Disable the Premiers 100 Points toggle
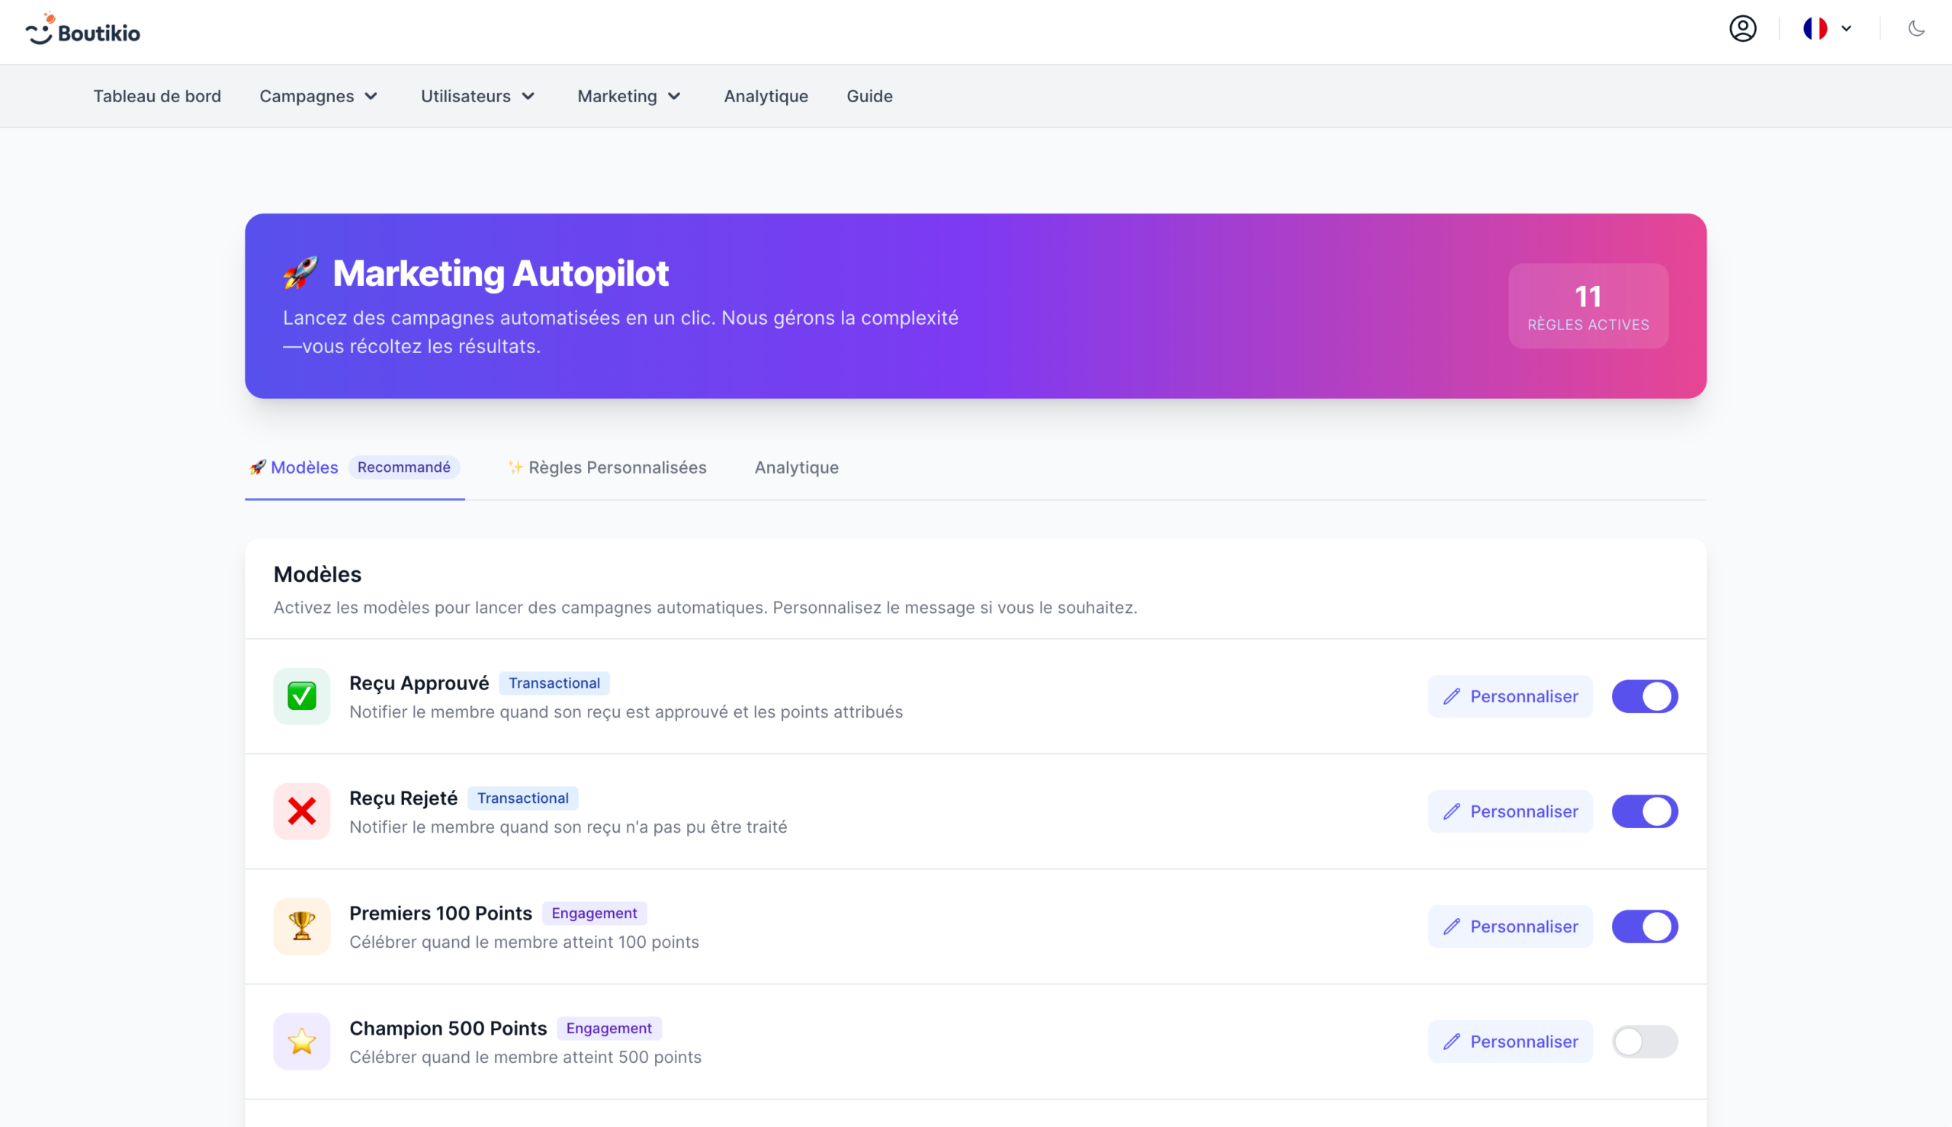This screenshot has height=1127, width=1952. pos(1644,926)
